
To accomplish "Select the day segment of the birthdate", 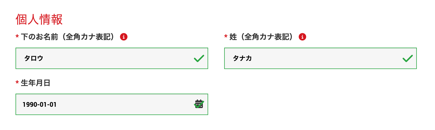I will tap(53, 105).
